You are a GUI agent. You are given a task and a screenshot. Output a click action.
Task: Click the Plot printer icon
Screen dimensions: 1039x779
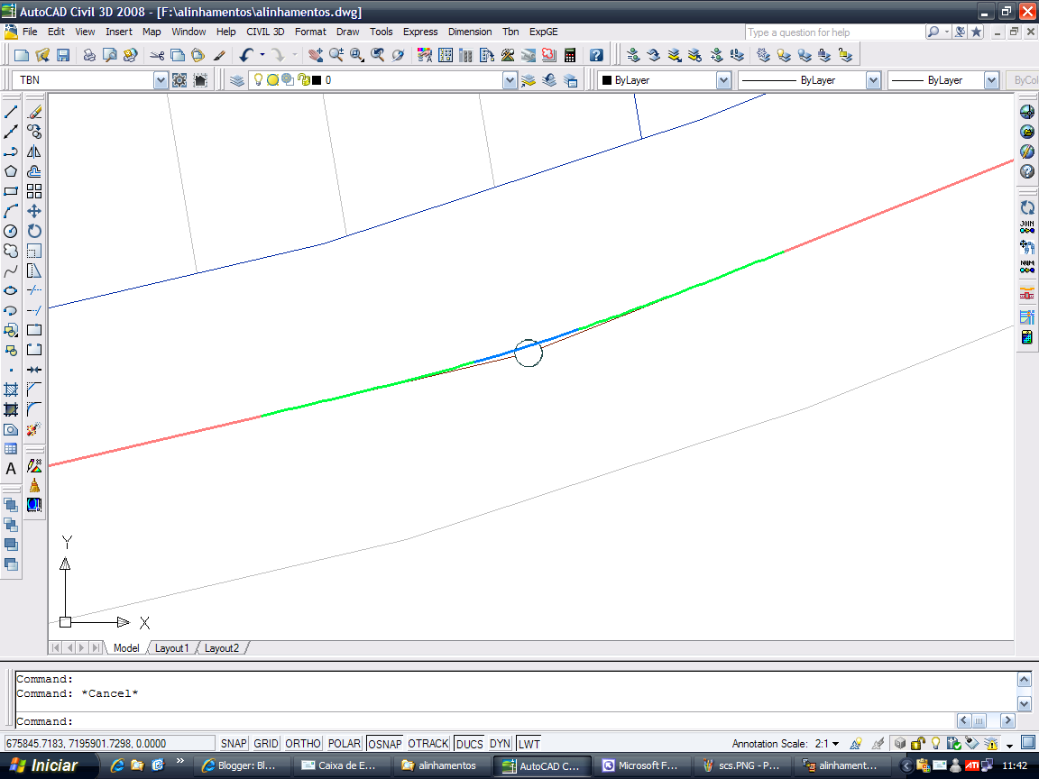(88, 55)
